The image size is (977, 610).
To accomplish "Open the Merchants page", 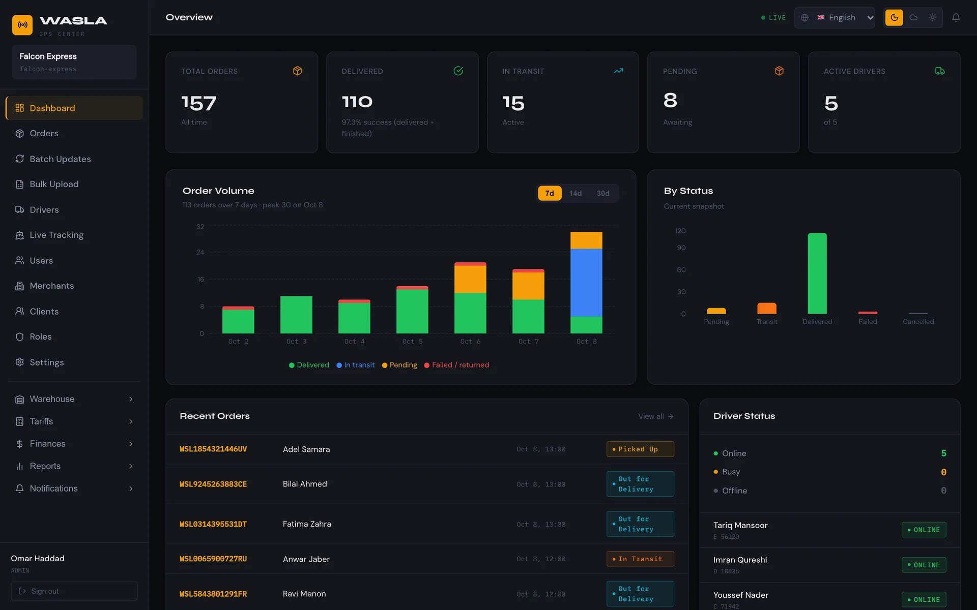I will [x=74, y=286].
